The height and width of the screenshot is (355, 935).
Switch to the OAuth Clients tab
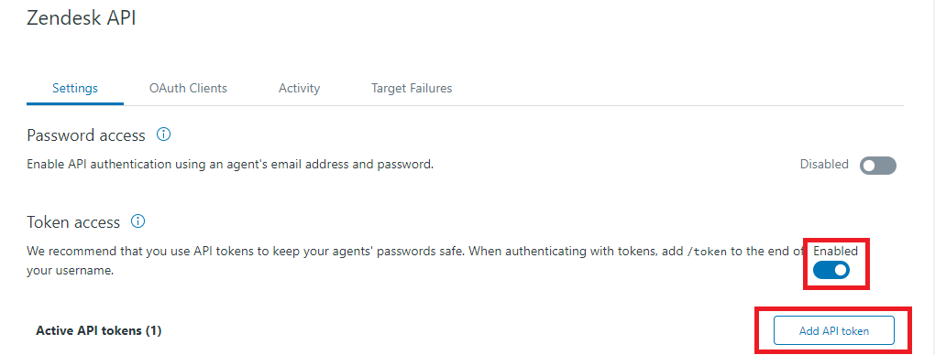pyautogui.click(x=188, y=88)
